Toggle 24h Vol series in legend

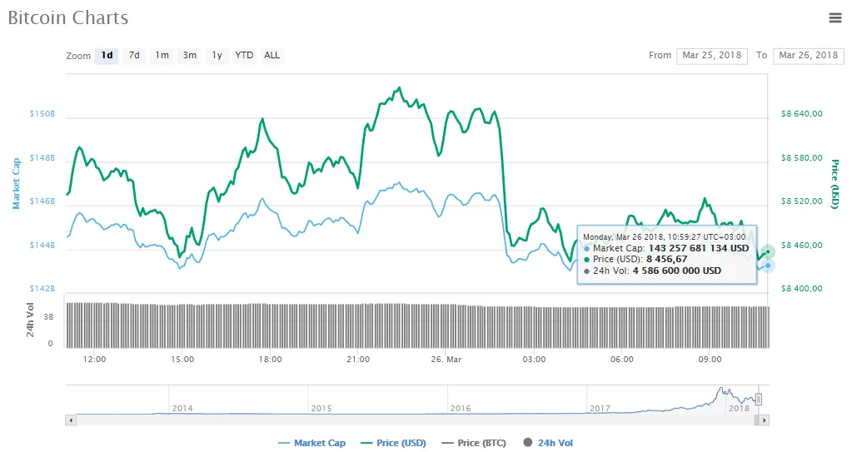(548, 443)
